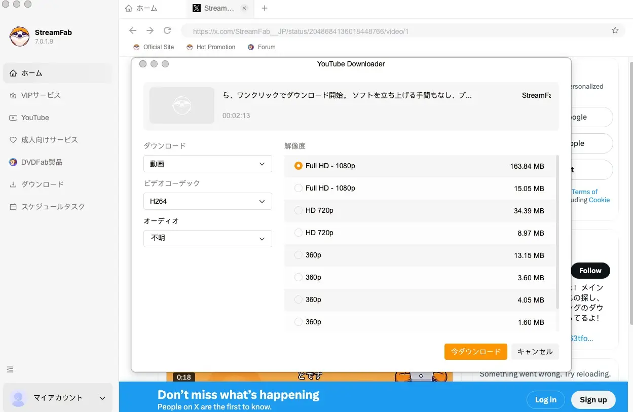The width and height of the screenshot is (633, 412).
Task: Click the resolution list scrollbar
Action: [x=557, y=232]
